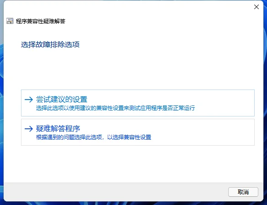The image size is (267, 205).
Task: Click the 程序兼容性疑难解答 window icon
Action: pyautogui.click(x=10, y=21)
